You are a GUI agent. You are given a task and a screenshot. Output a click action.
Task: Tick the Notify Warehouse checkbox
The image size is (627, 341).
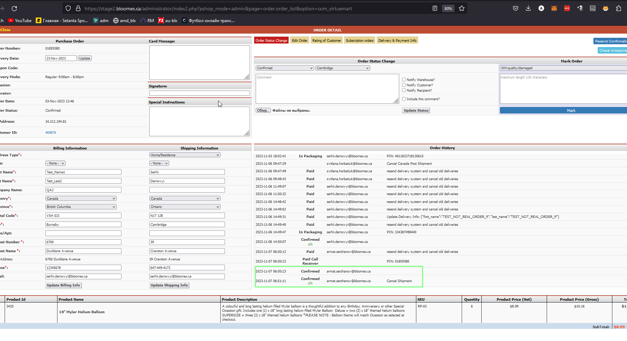click(x=404, y=80)
